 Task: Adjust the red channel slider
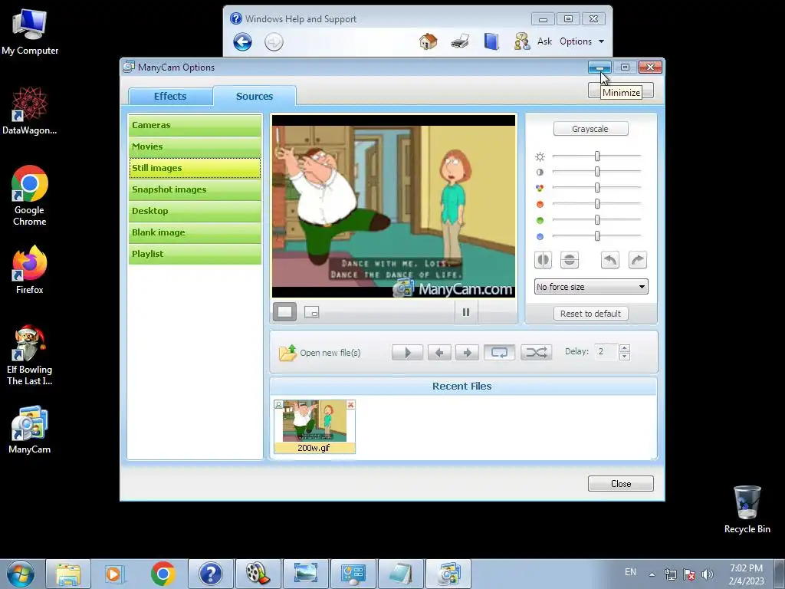(x=597, y=204)
